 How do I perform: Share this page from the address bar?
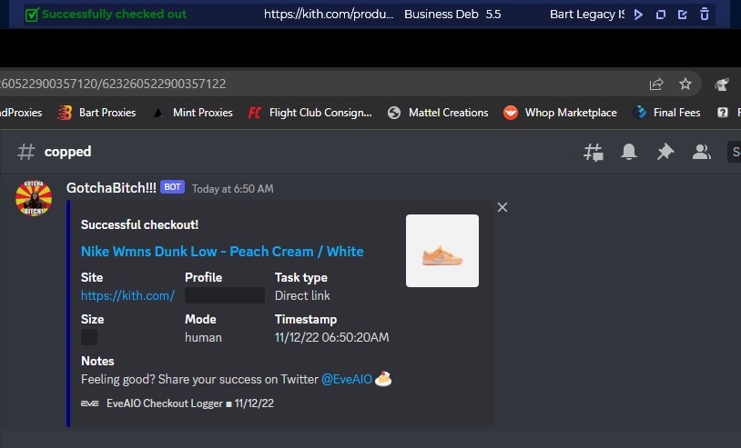click(656, 84)
